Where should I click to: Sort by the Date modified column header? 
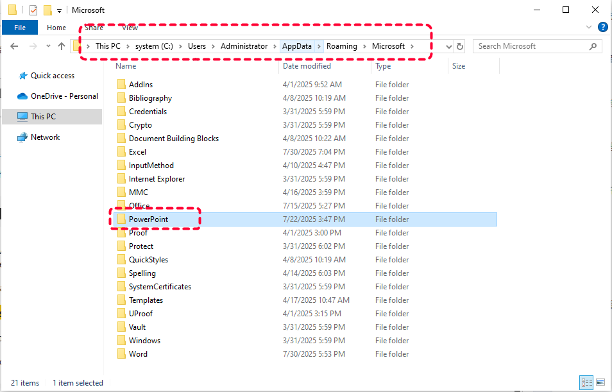coord(307,66)
